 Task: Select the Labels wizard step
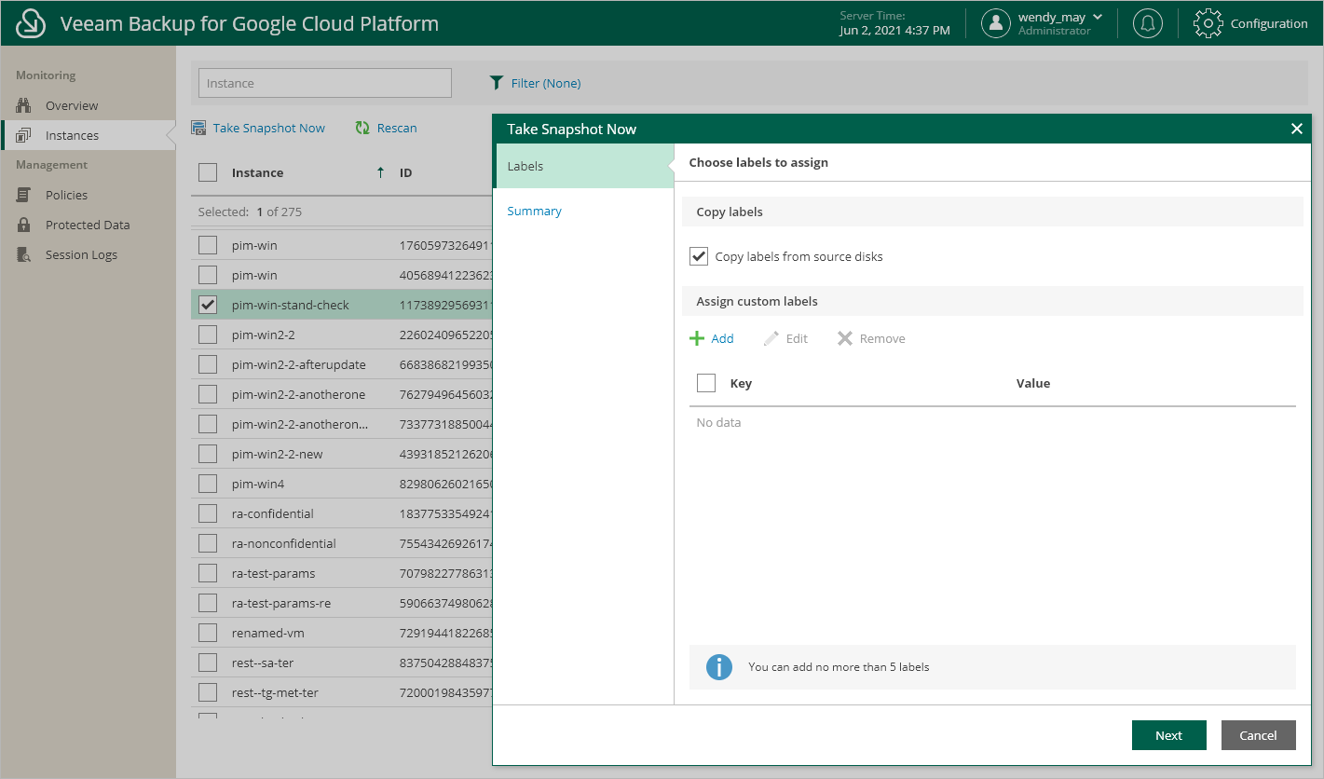[x=583, y=166]
